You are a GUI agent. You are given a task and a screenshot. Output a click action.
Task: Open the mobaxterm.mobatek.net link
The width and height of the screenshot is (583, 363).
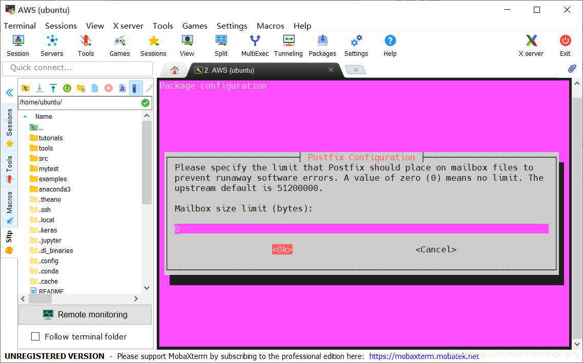(x=424, y=356)
